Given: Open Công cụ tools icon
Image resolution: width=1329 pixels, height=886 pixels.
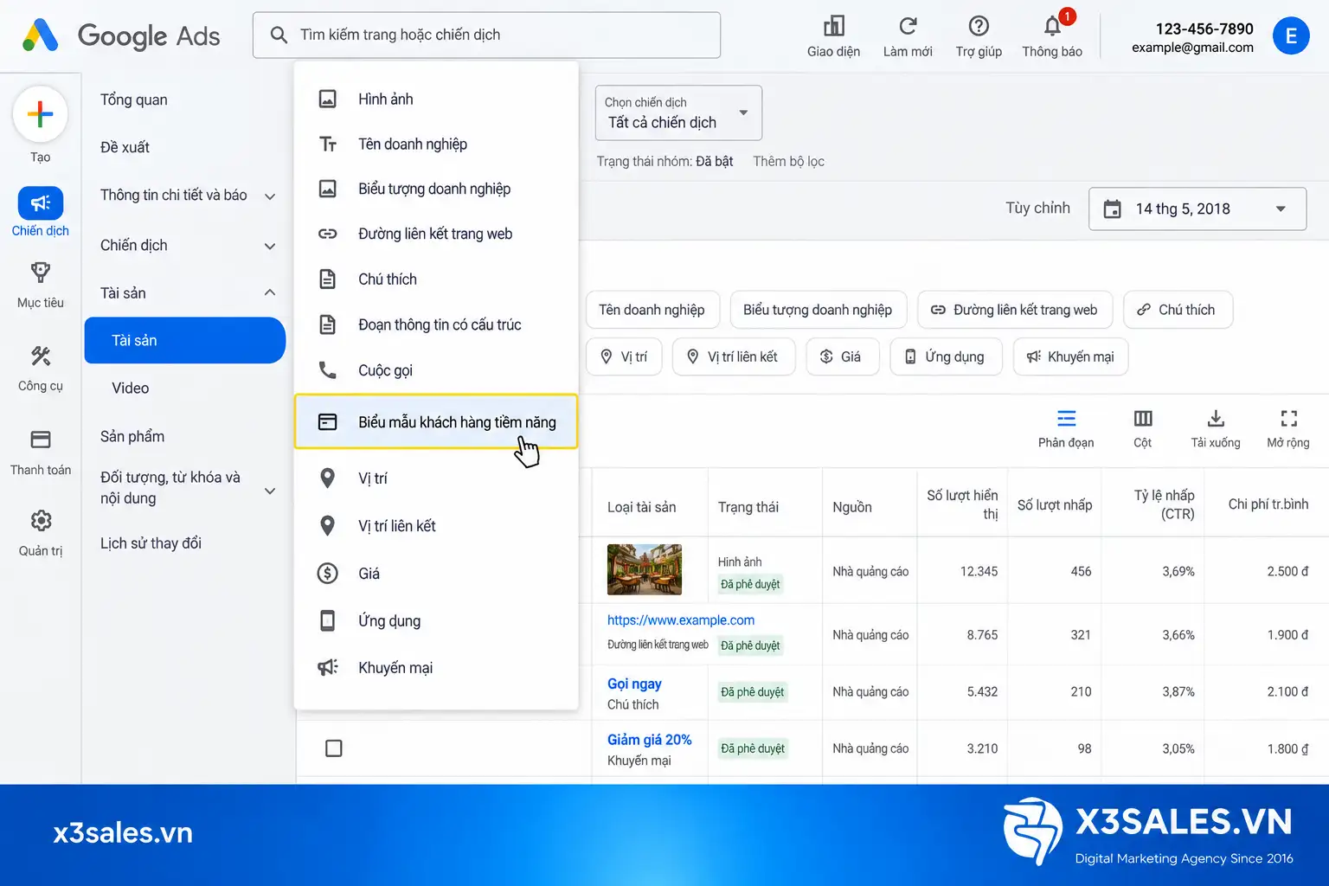Looking at the screenshot, I should tap(40, 356).
